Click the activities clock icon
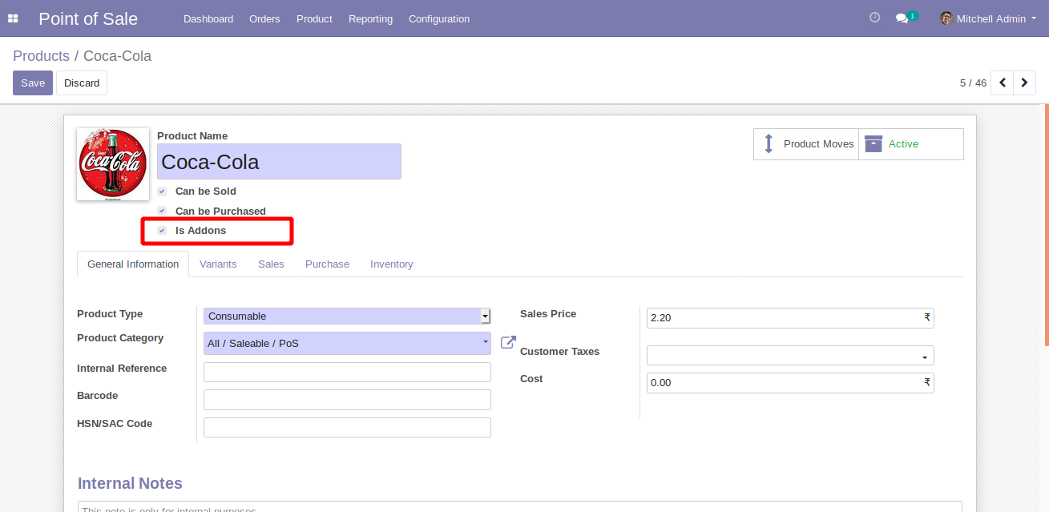 (x=874, y=18)
